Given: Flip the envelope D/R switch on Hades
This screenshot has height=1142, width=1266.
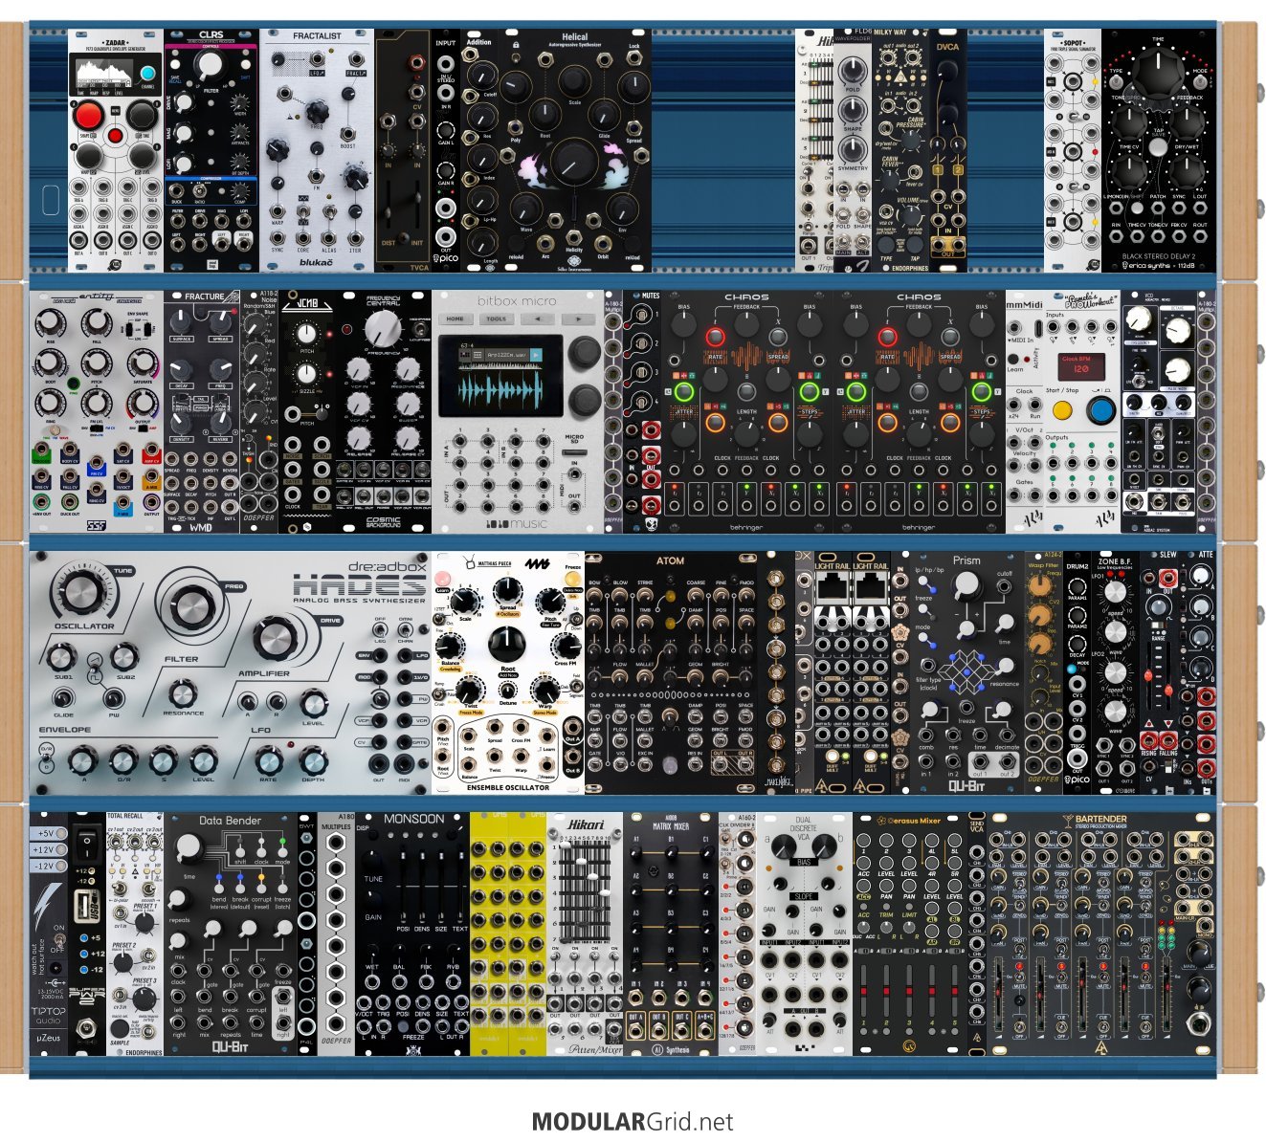Looking at the screenshot, I should 46,757.
